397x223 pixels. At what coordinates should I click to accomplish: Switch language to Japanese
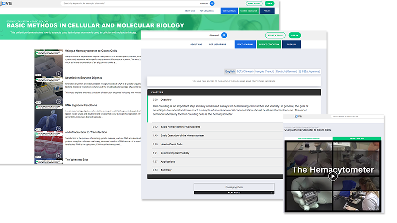[x=309, y=71]
